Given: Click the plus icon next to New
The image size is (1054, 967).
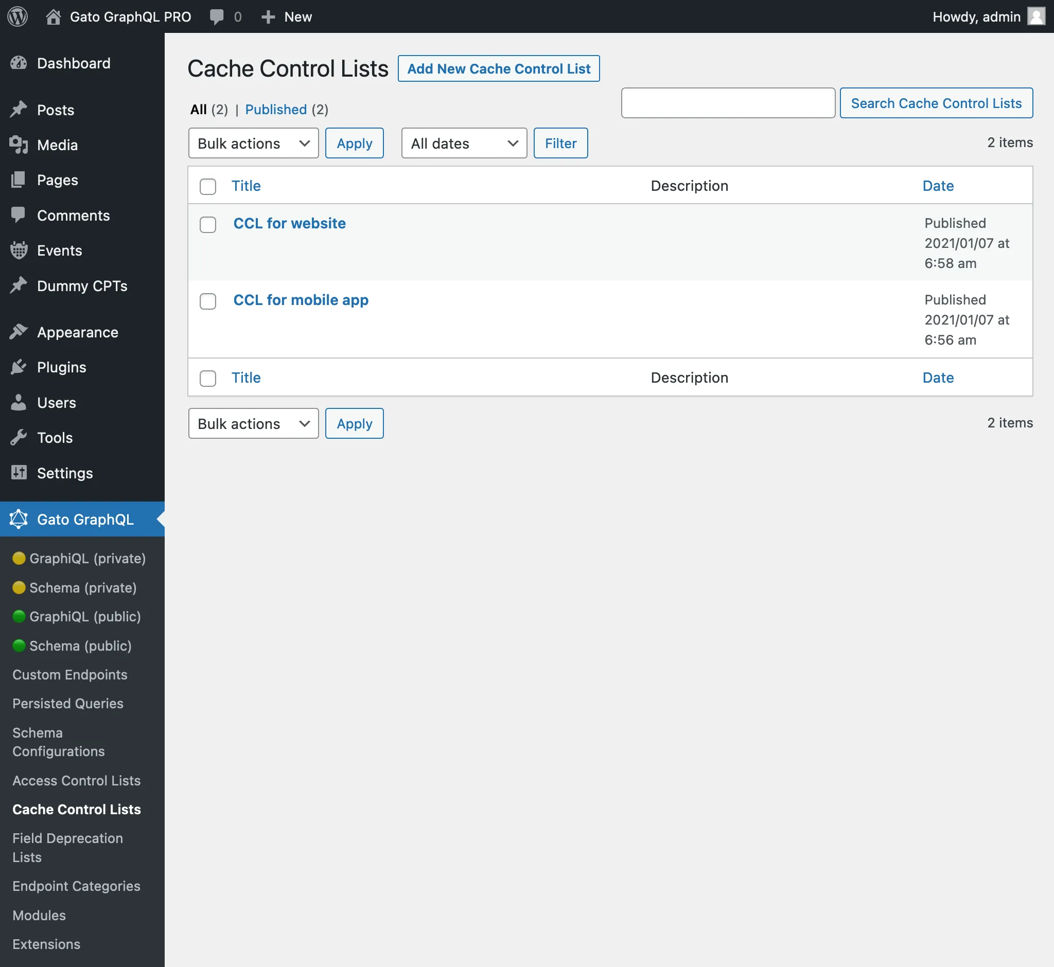Looking at the screenshot, I should pos(268,17).
